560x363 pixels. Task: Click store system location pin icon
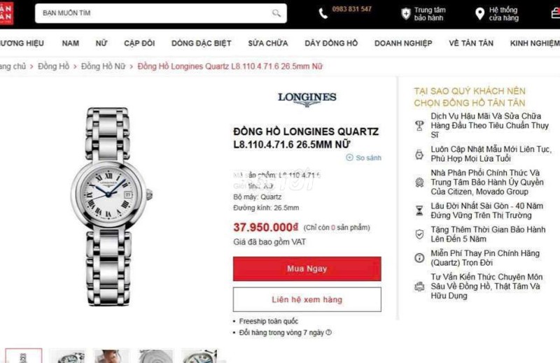480,13
